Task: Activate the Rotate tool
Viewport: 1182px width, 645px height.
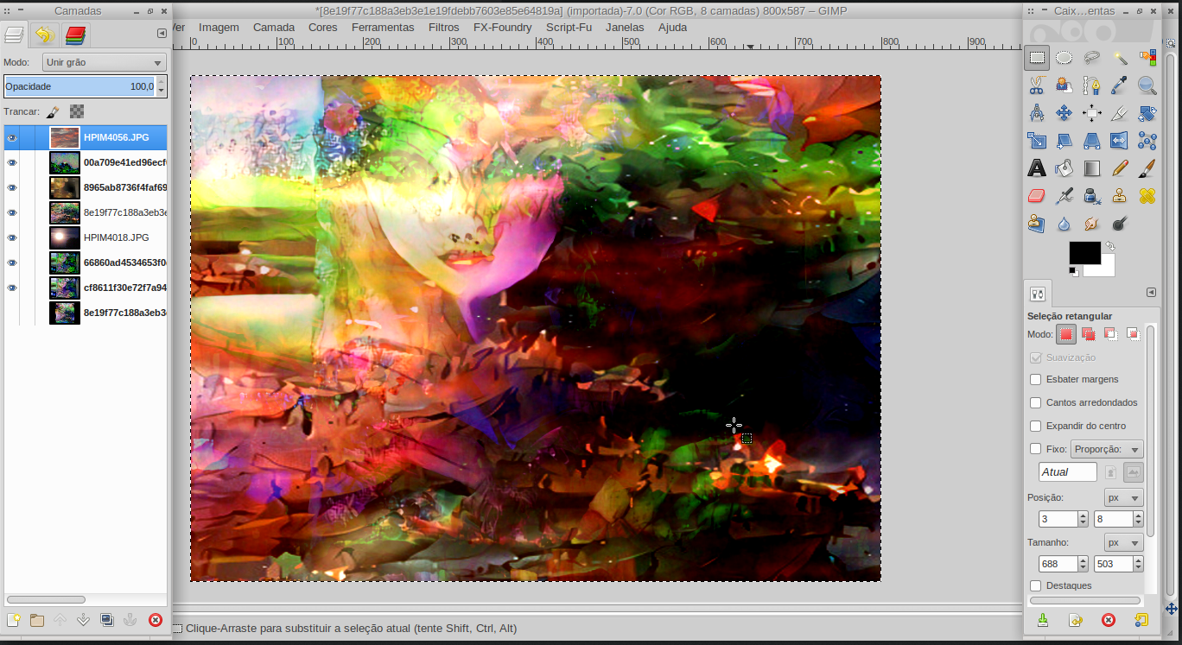Action: [x=1147, y=113]
